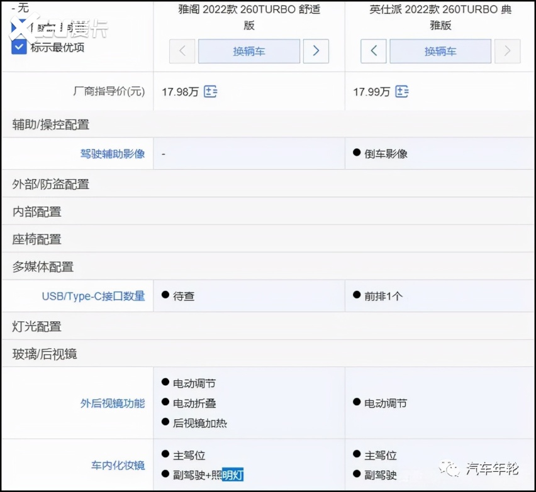Open the USB/Type-C接口数量 link
The image size is (536, 492).
pyautogui.click(x=93, y=296)
